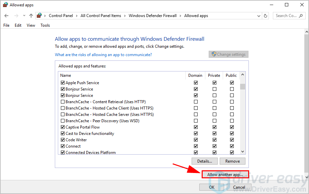The width and height of the screenshot is (309, 194).
Task: Click the Search Control Panel field
Action: [x=286, y=16]
